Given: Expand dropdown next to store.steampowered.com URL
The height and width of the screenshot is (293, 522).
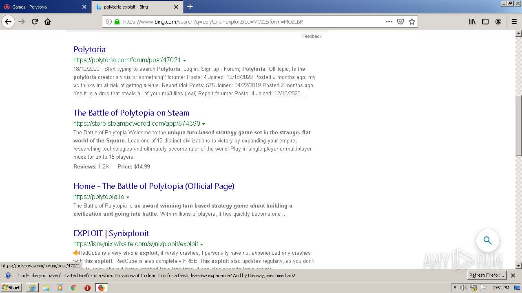Looking at the screenshot, I should (203, 124).
